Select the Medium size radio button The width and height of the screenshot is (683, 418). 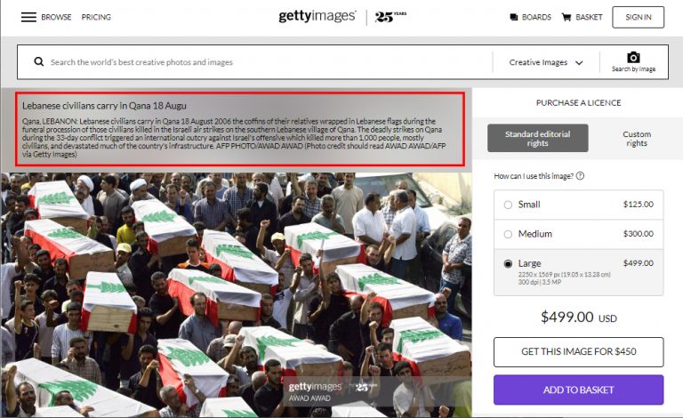pyautogui.click(x=508, y=234)
